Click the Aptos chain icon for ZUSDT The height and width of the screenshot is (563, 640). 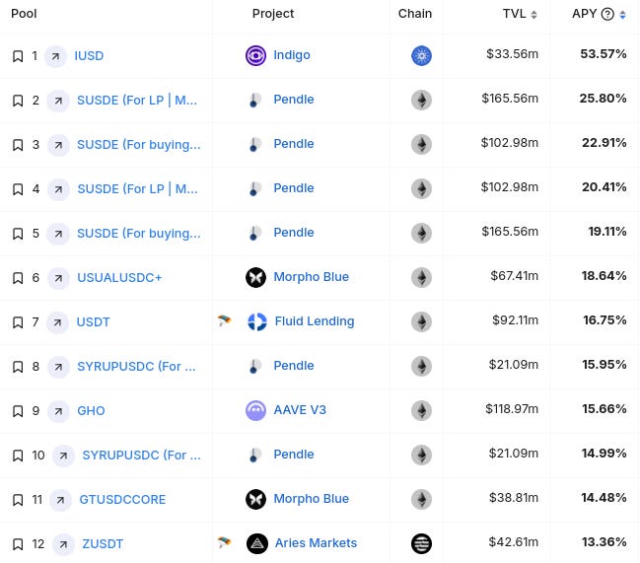coord(422,544)
